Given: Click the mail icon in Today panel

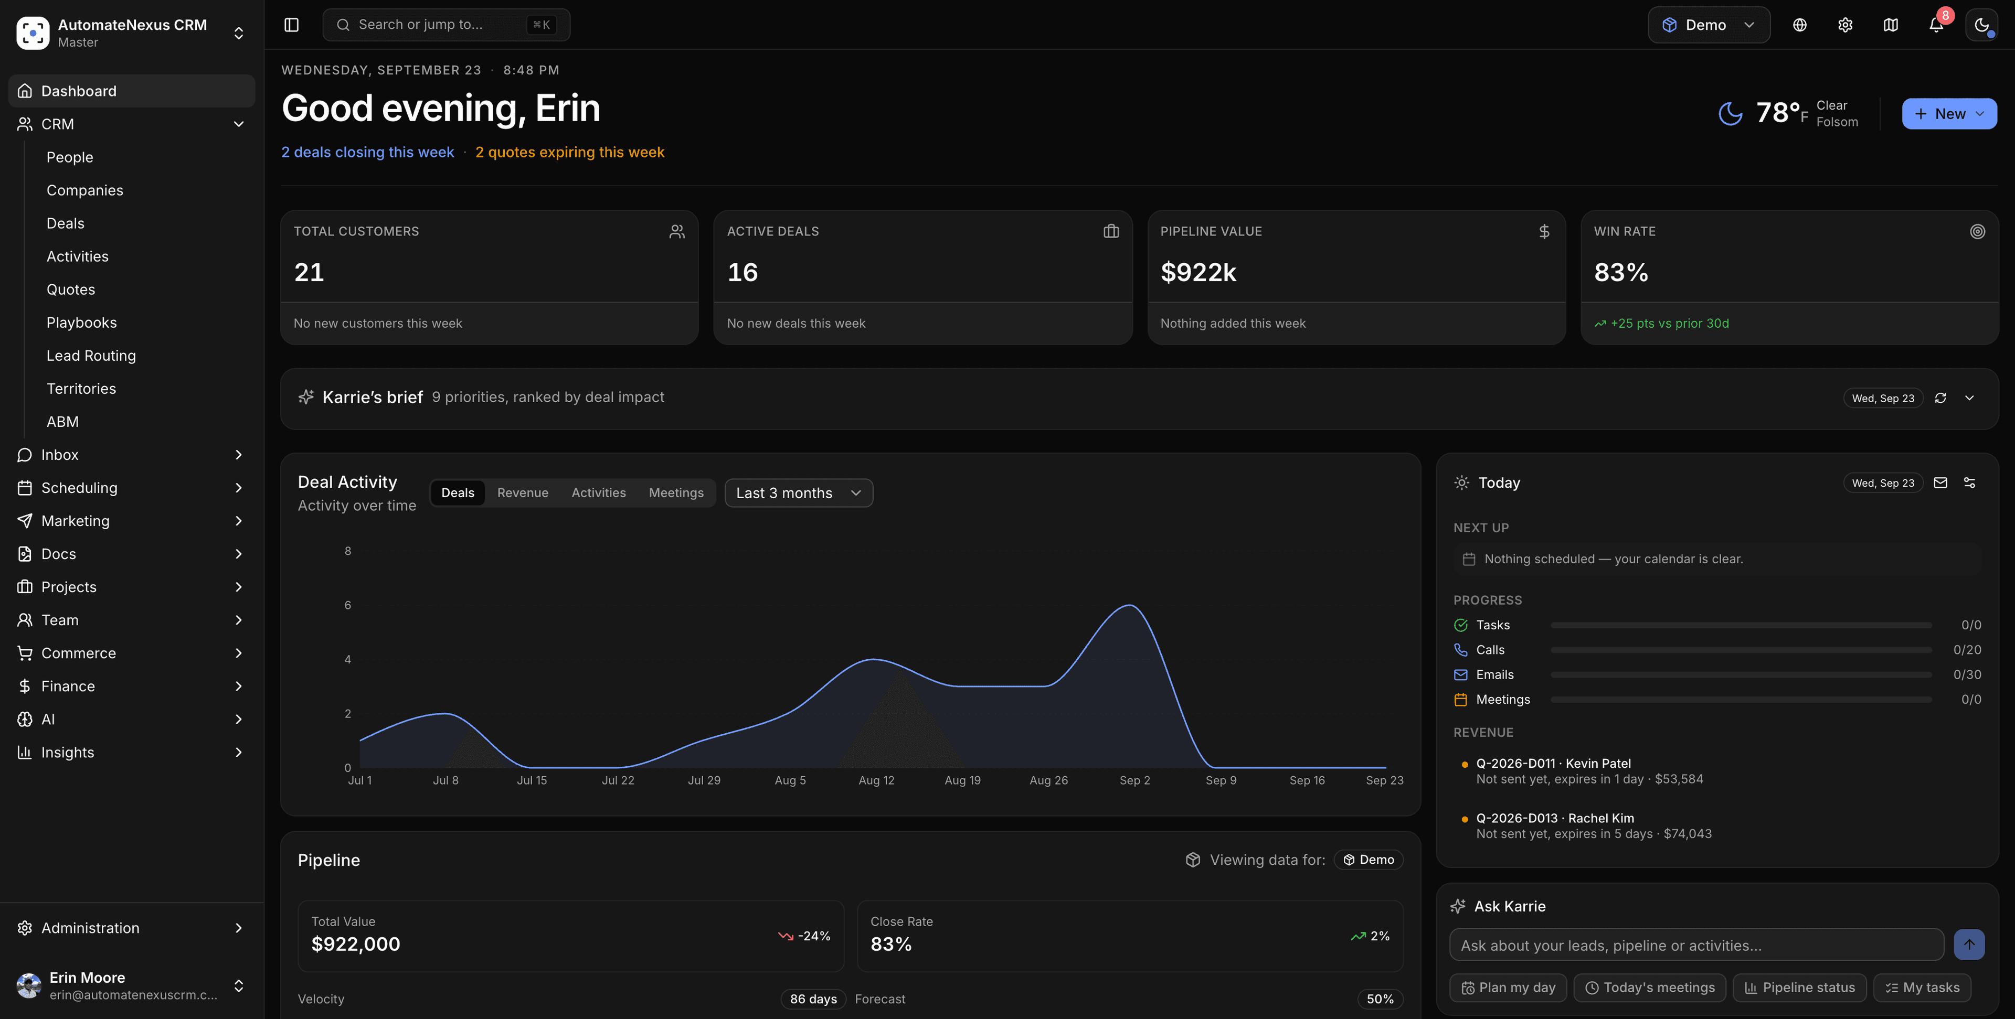Looking at the screenshot, I should (1940, 482).
